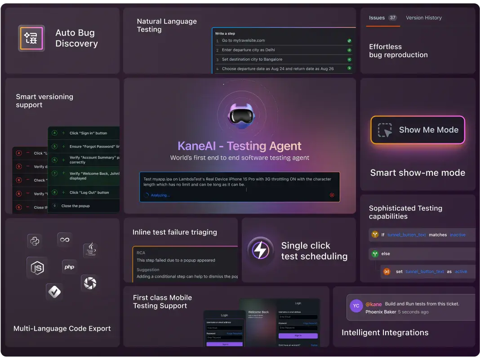Change the 'inactive' match value
The image size is (480, 360).
[x=458, y=235]
